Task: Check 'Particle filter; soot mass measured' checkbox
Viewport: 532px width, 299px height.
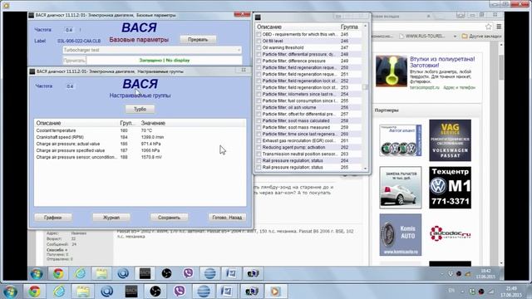Action: pyautogui.click(x=259, y=127)
